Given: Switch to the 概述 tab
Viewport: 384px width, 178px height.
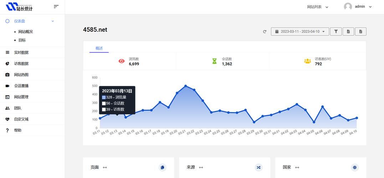Looking at the screenshot, I should tap(99, 48).
